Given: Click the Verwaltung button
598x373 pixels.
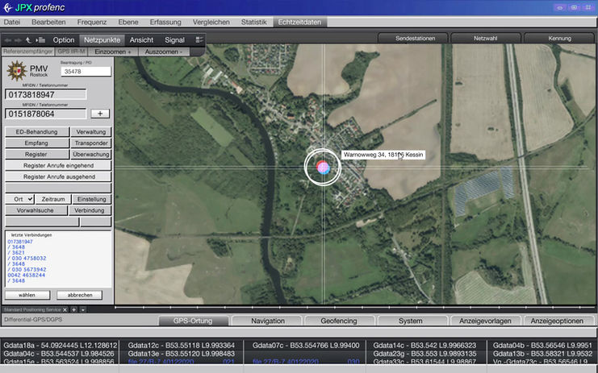Looking at the screenshot, I should tap(91, 131).
